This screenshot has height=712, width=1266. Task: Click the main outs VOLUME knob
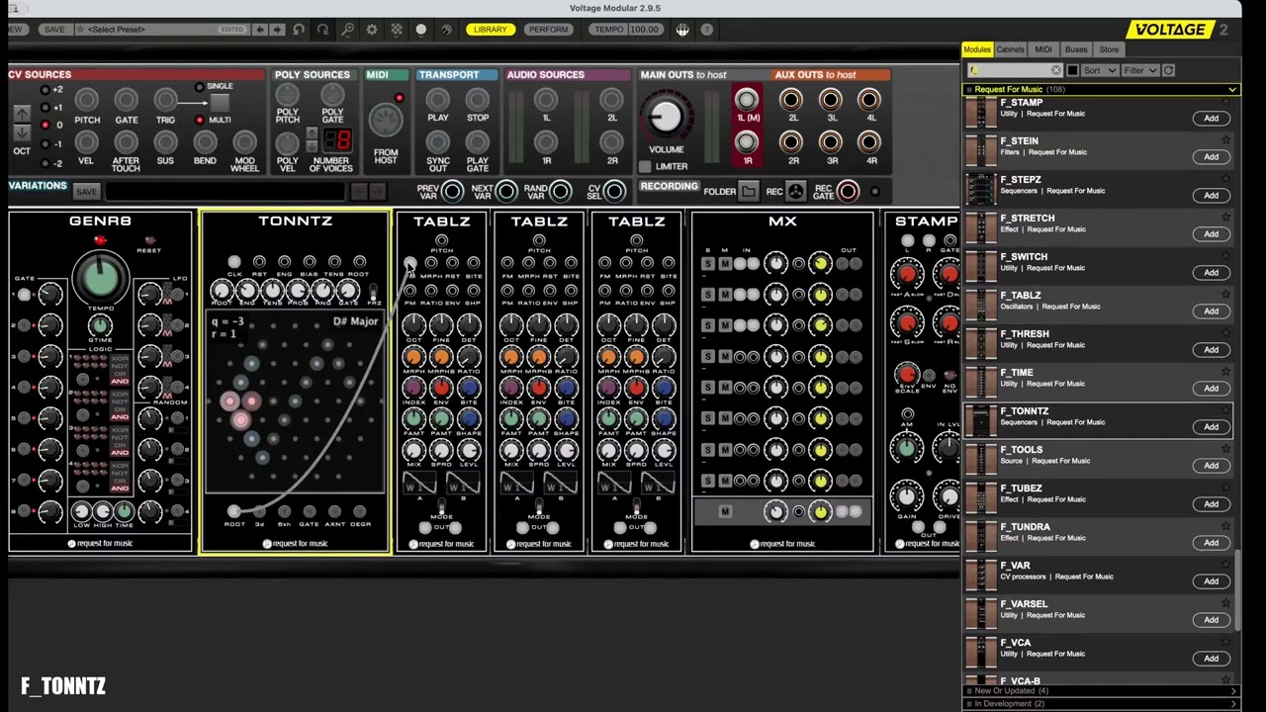[666, 117]
